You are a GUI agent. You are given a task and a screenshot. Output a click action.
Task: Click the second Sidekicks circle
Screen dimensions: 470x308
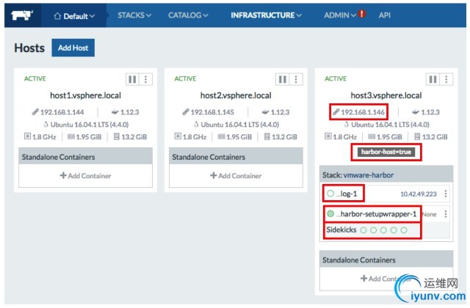click(x=374, y=230)
